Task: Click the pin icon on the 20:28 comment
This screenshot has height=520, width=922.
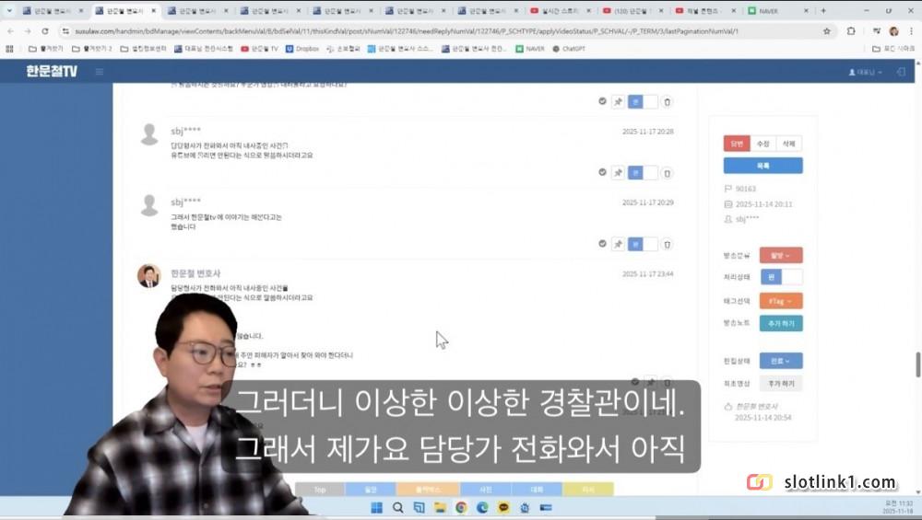Action: 618,172
